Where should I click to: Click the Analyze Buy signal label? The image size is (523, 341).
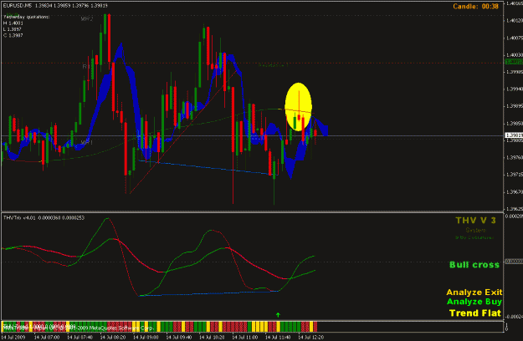[x=474, y=302]
